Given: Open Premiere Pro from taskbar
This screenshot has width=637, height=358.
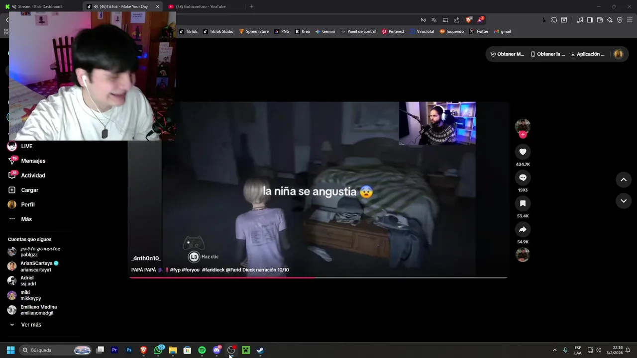Looking at the screenshot, I should click(x=114, y=350).
